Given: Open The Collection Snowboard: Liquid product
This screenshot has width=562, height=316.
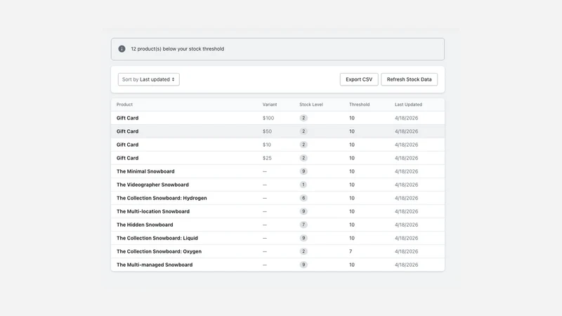Looking at the screenshot, I should [x=157, y=238].
